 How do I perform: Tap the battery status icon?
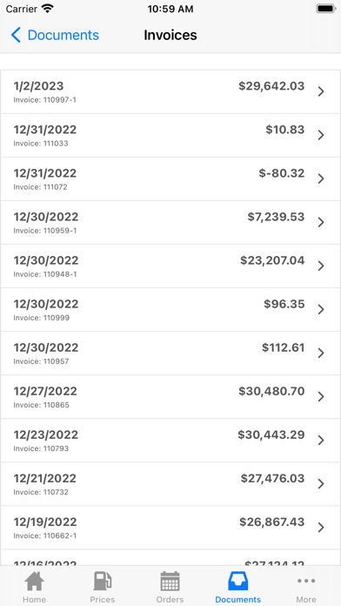[x=326, y=9]
